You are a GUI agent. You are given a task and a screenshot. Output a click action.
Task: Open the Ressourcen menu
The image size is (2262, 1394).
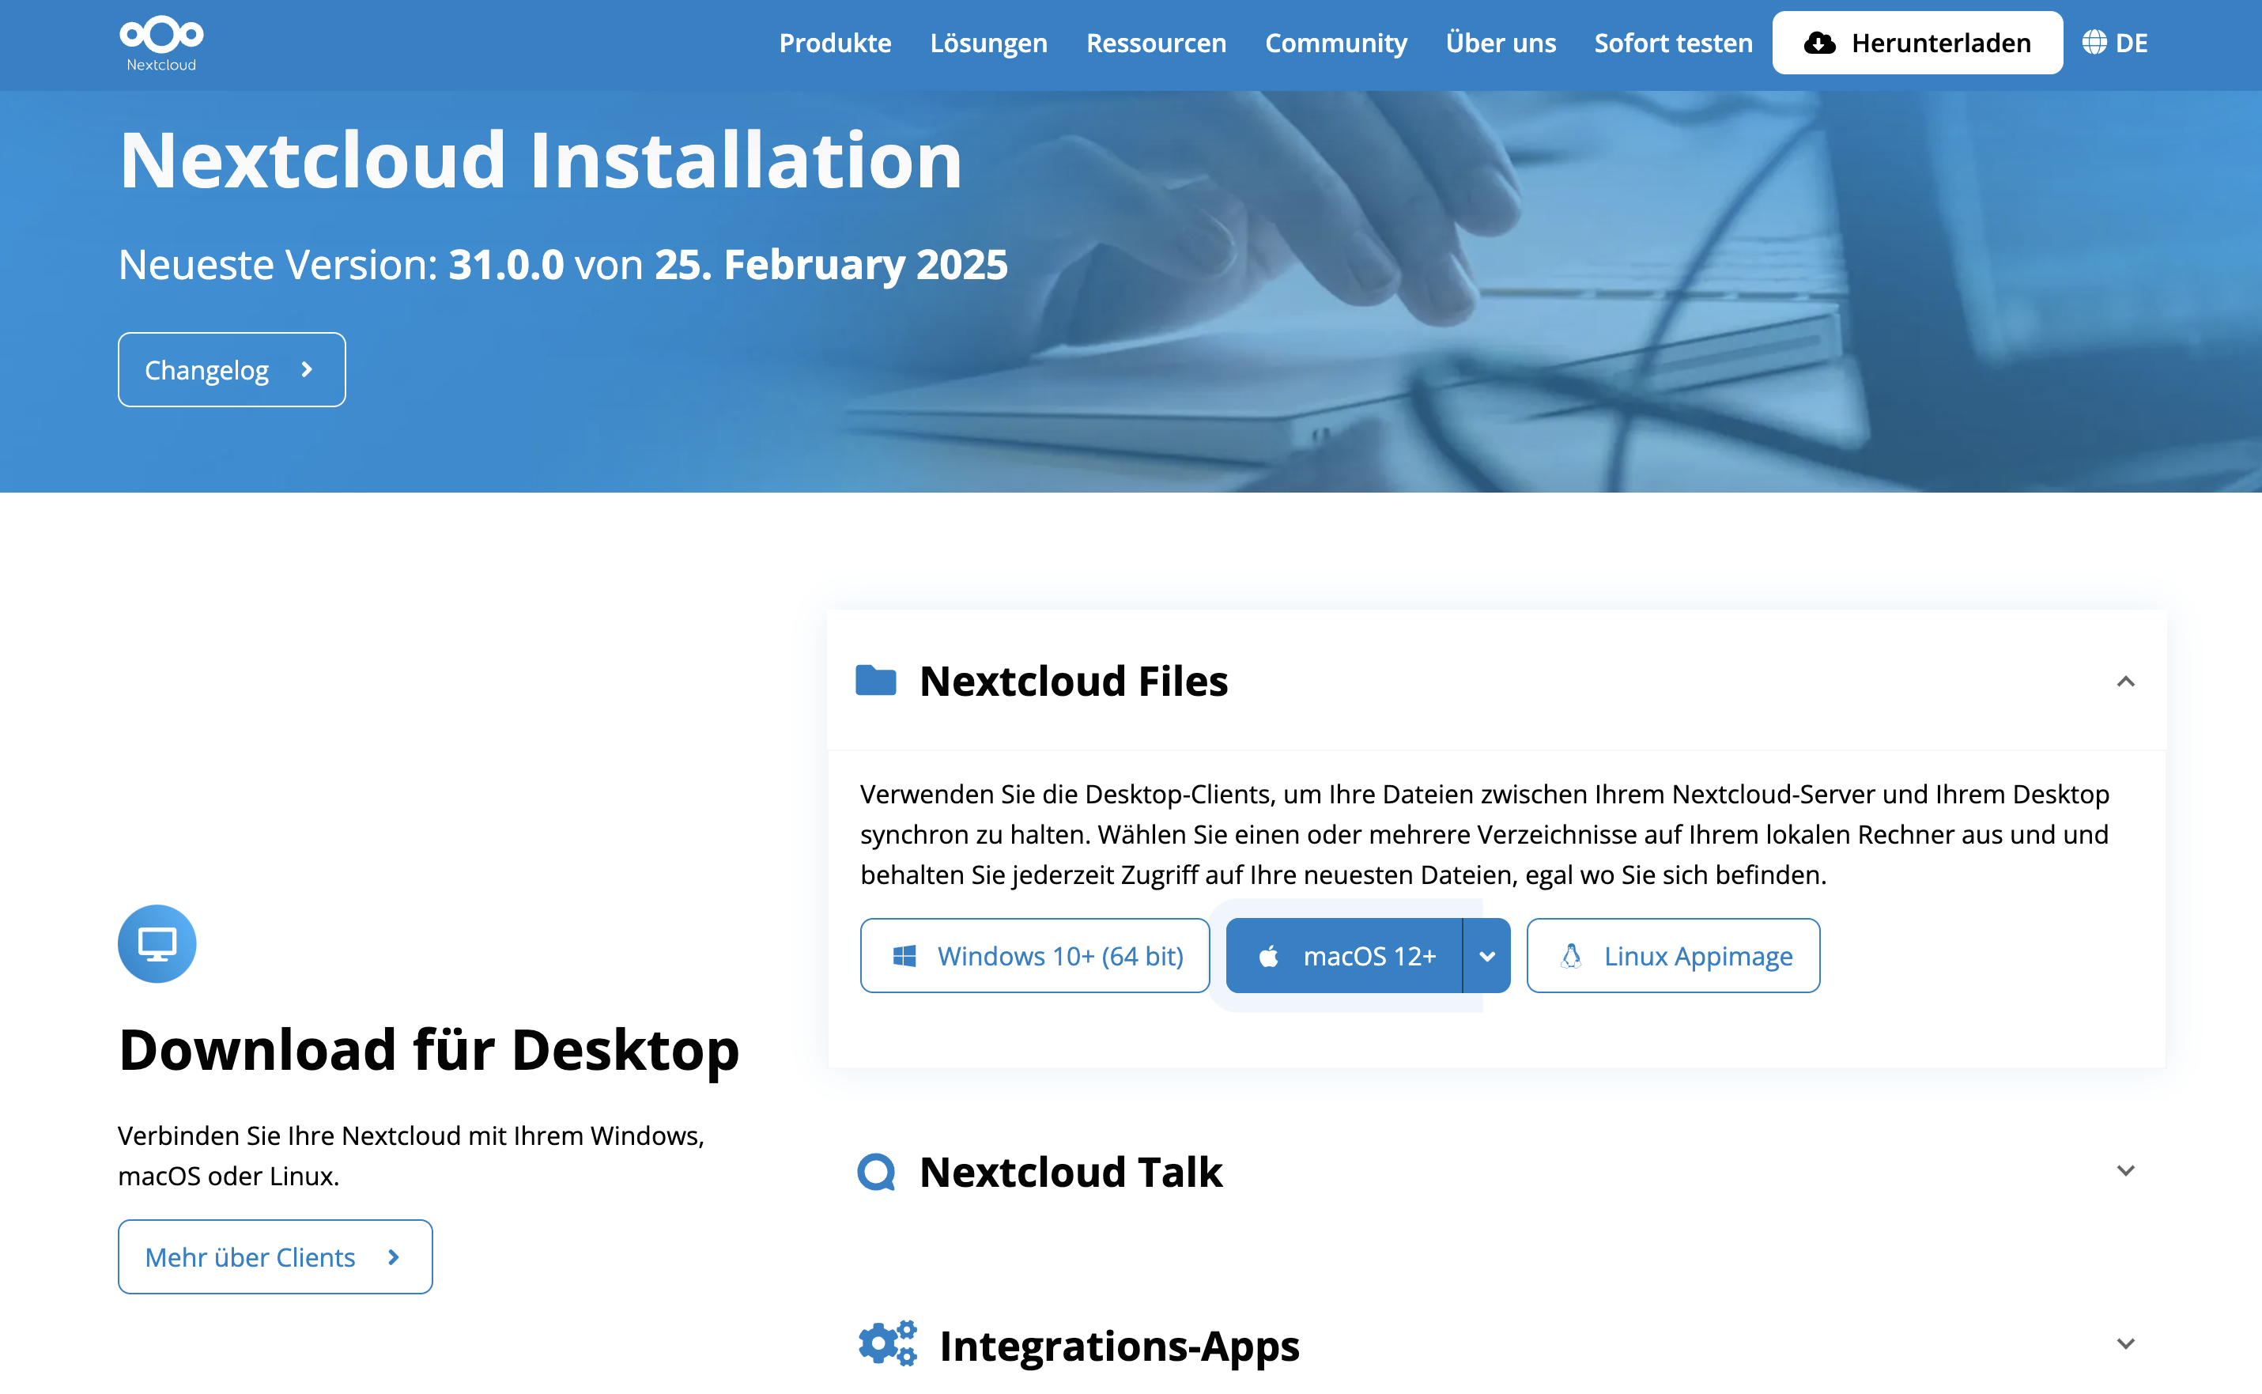pyautogui.click(x=1156, y=43)
